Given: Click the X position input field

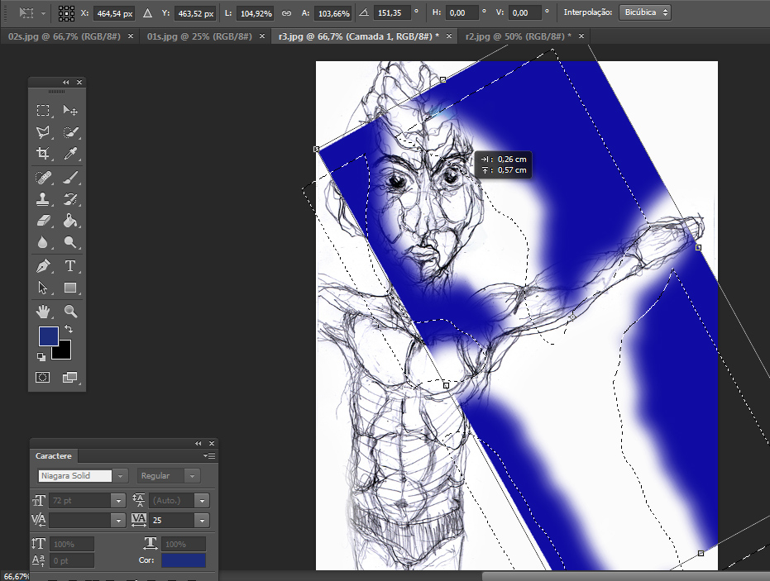Looking at the screenshot, I should click(116, 13).
